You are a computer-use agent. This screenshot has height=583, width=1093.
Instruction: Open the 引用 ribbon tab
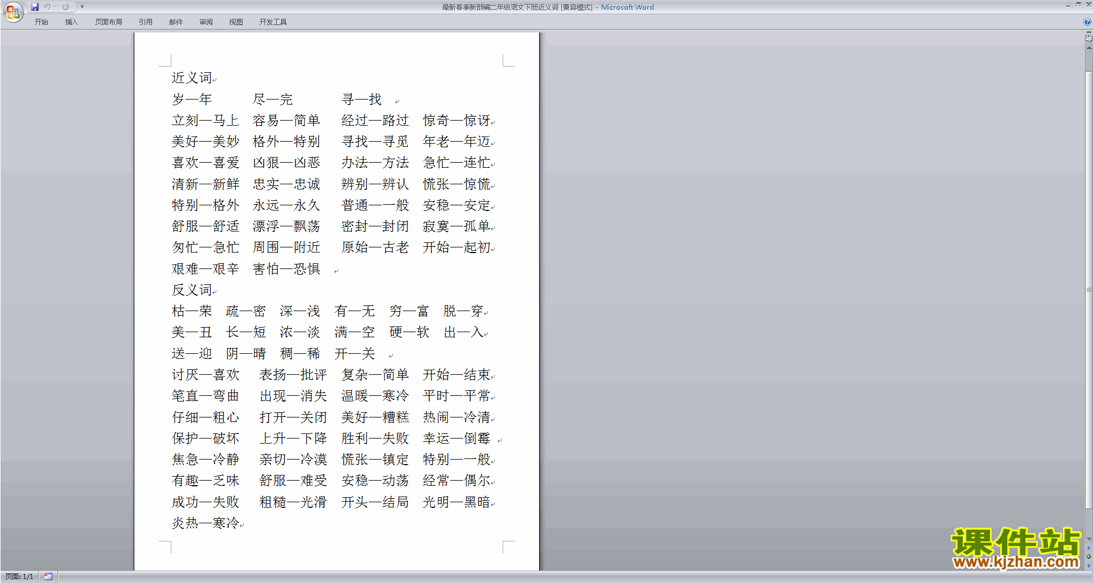point(145,22)
